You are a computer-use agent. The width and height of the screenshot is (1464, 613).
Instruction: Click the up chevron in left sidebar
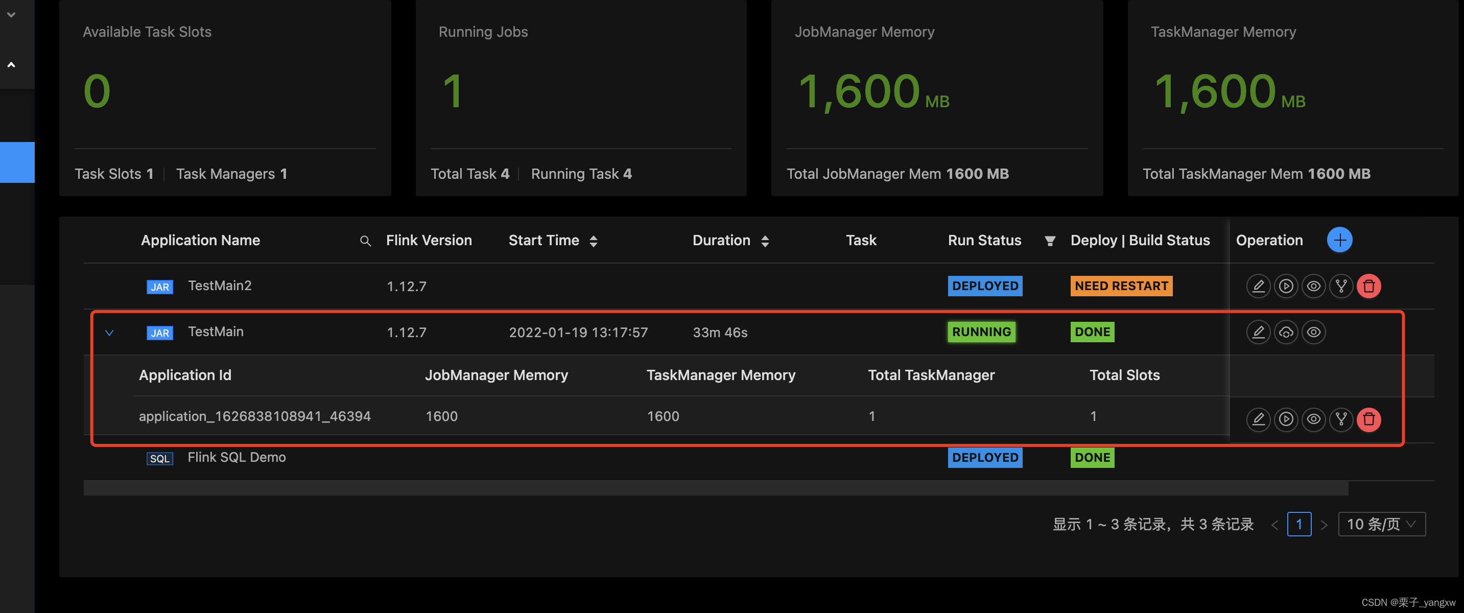[11, 65]
